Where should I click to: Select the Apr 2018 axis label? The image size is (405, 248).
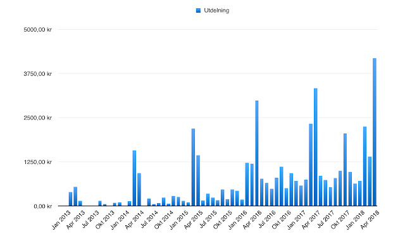(370, 220)
